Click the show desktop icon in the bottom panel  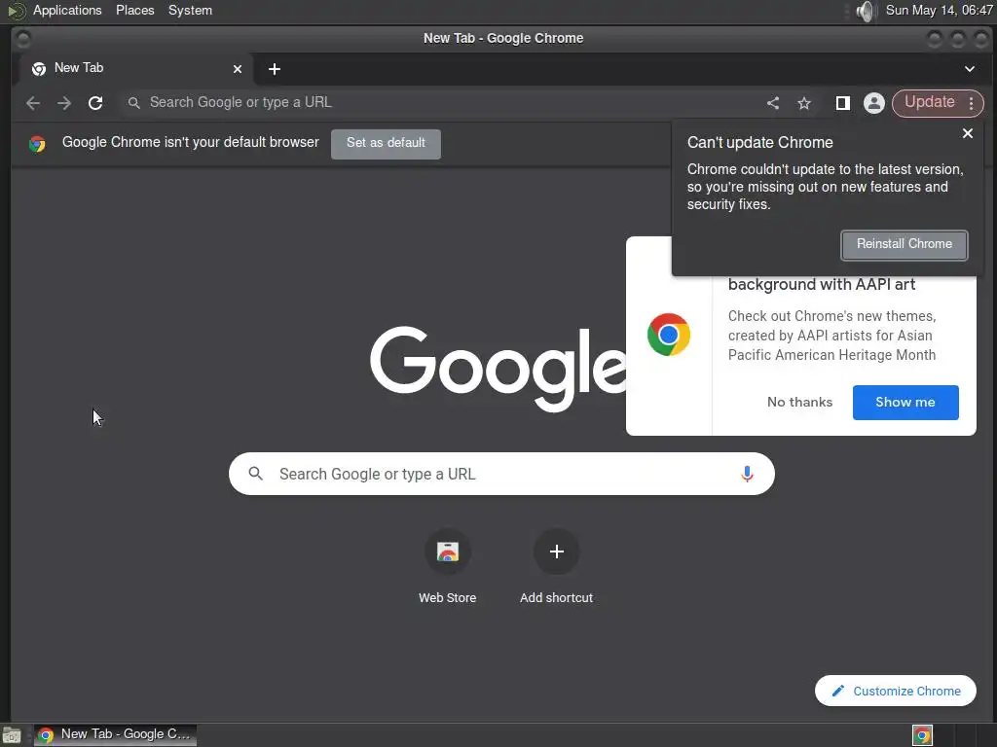pyautogui.click(x=12, y=735)
